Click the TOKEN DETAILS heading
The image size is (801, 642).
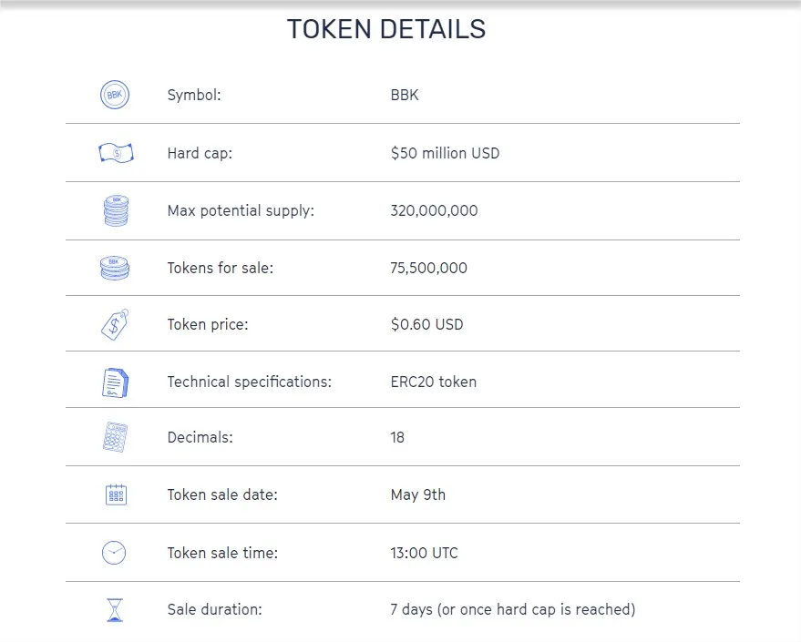(x=386, y=29)
